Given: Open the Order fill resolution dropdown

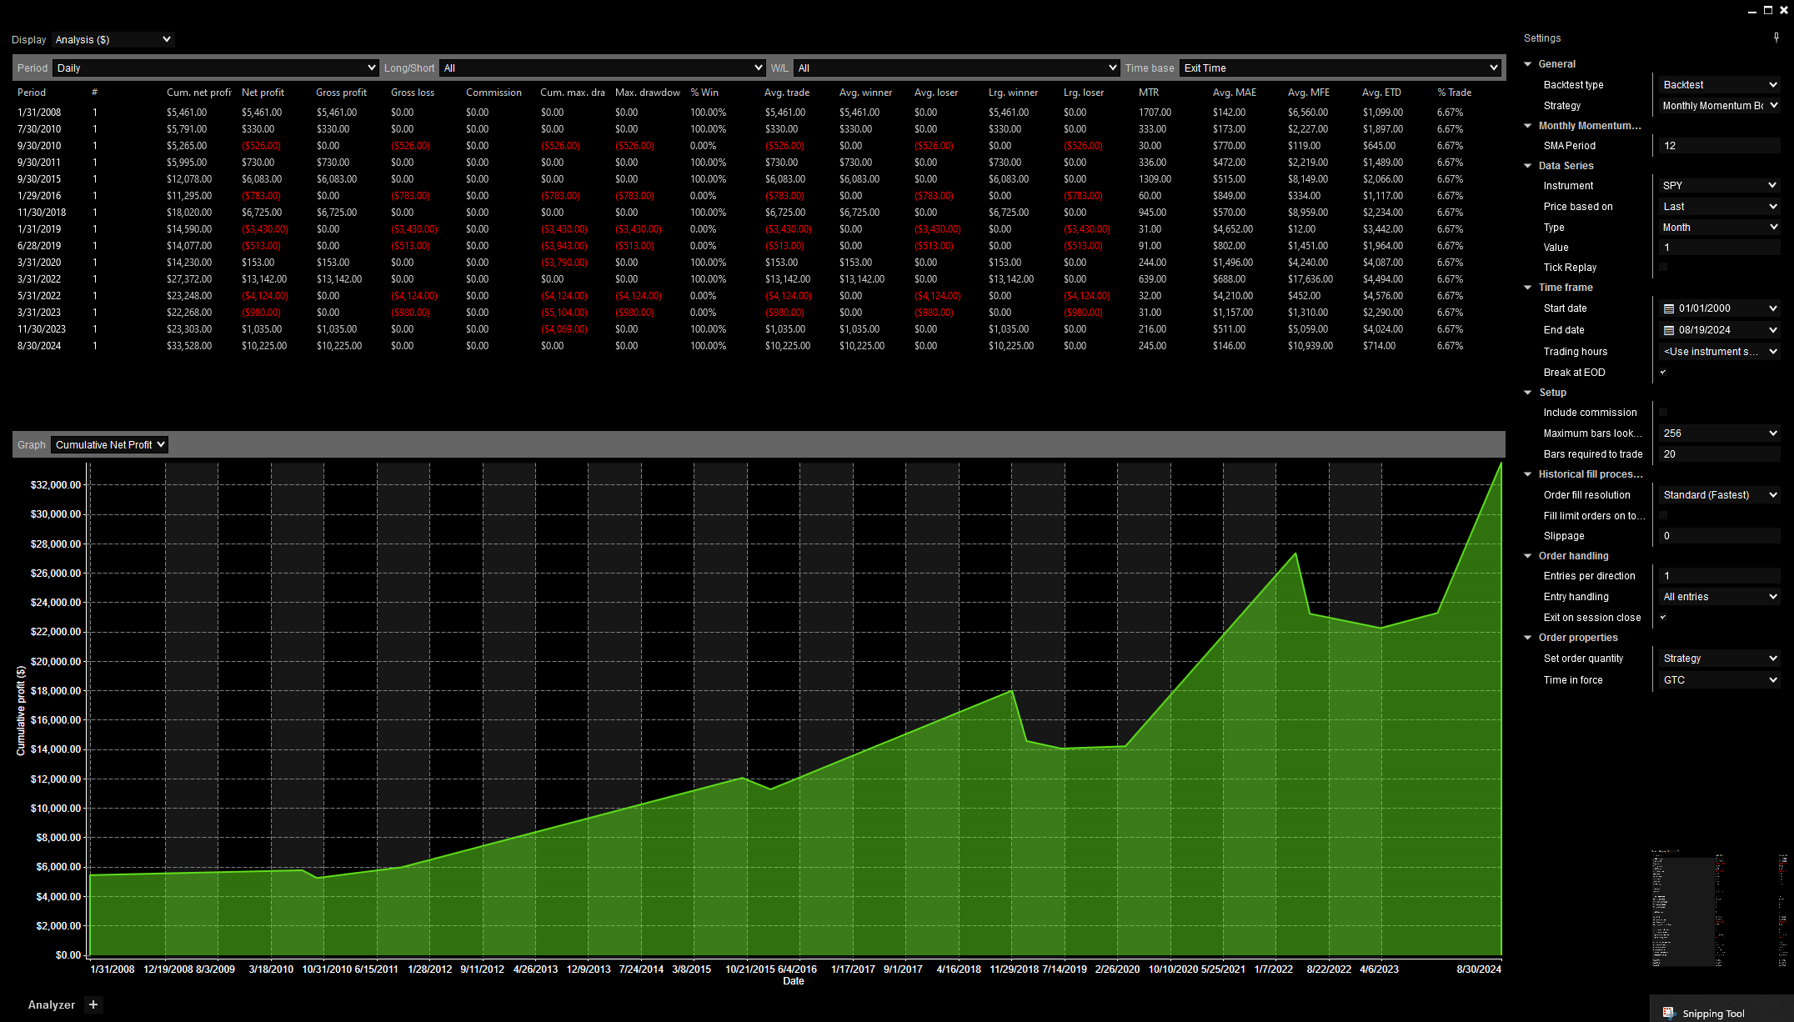Looking at the screenshot, I should (x=1719, y=495).
